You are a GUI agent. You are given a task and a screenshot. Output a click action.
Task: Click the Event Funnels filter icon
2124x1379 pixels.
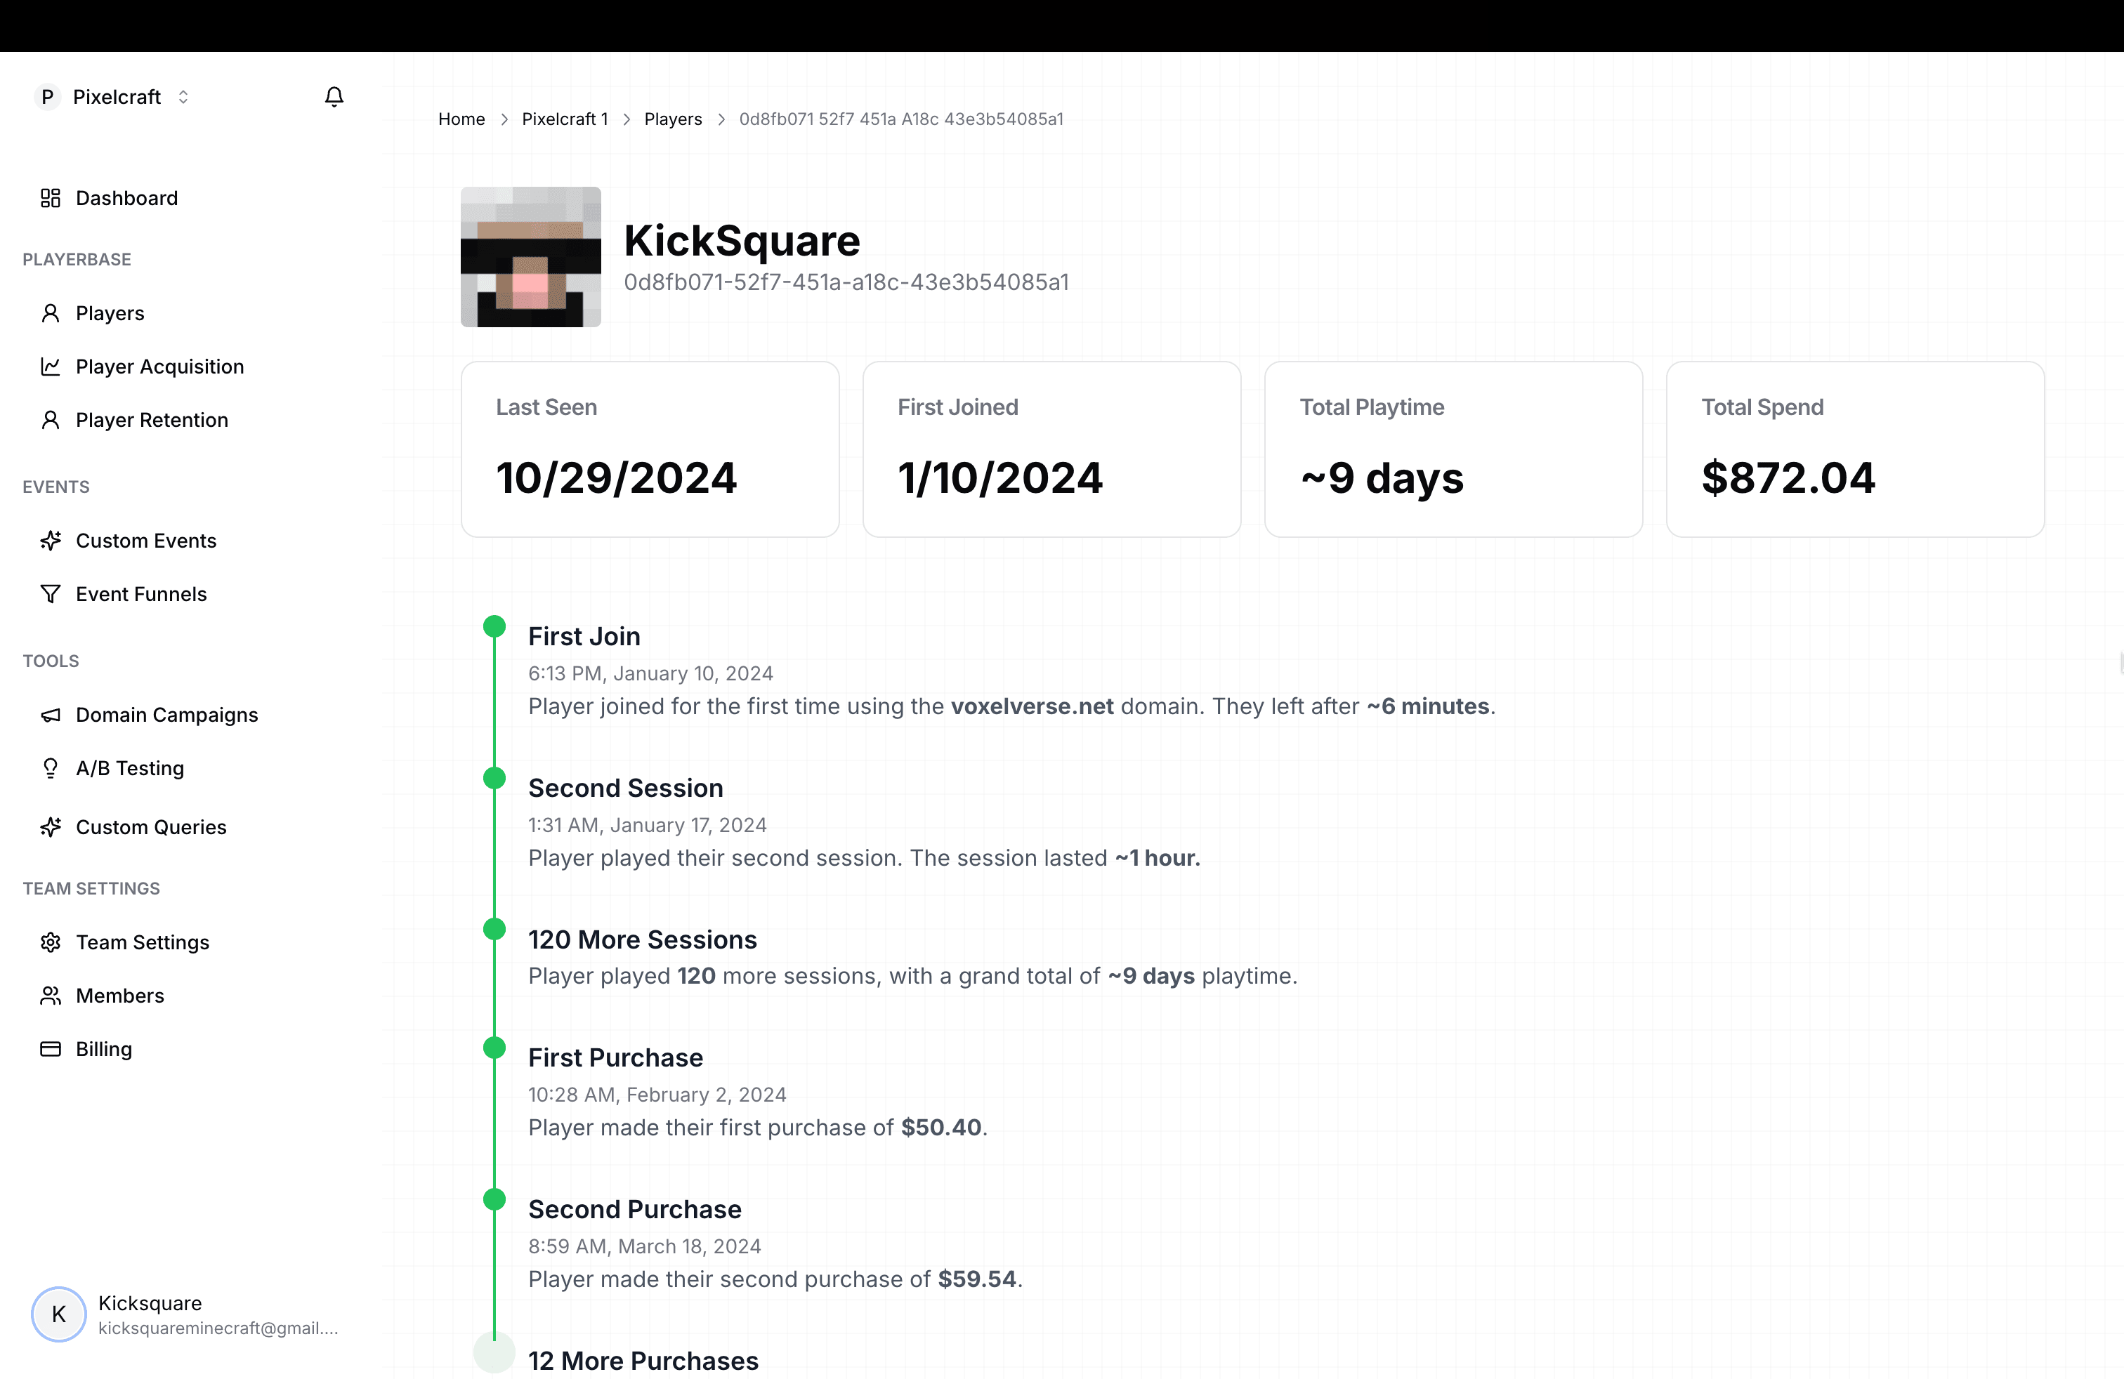pyautogui.click(x=51, y=594)
